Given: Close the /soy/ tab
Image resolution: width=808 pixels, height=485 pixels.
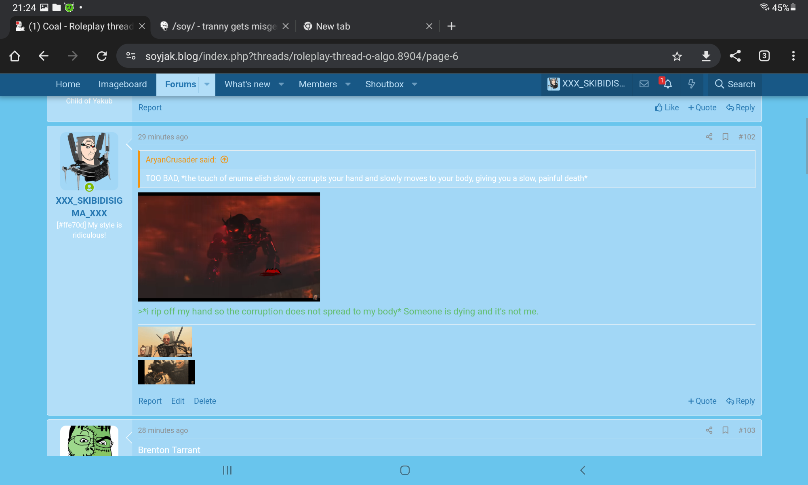Looking at the screenshot, I should 286,26.
